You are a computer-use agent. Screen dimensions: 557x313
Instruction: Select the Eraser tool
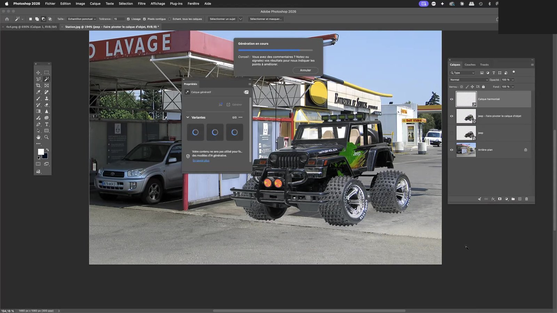tap(47, 105)
